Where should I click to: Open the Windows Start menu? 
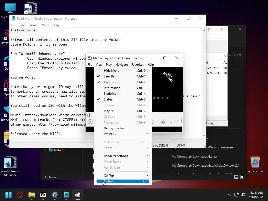click(8, 195)
